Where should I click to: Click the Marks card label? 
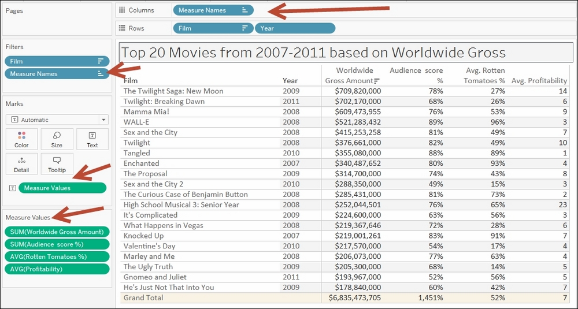click(x=14, y=104)
